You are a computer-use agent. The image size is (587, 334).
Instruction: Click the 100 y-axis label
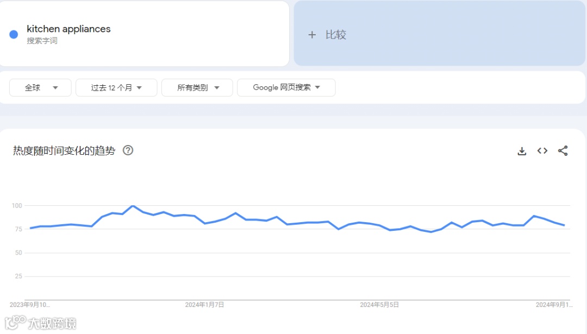pos(17,206)
